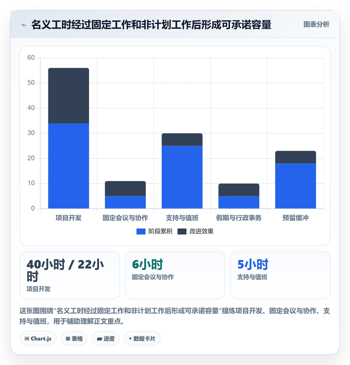
Task: Click the chart title heading text
Action: 151,25
